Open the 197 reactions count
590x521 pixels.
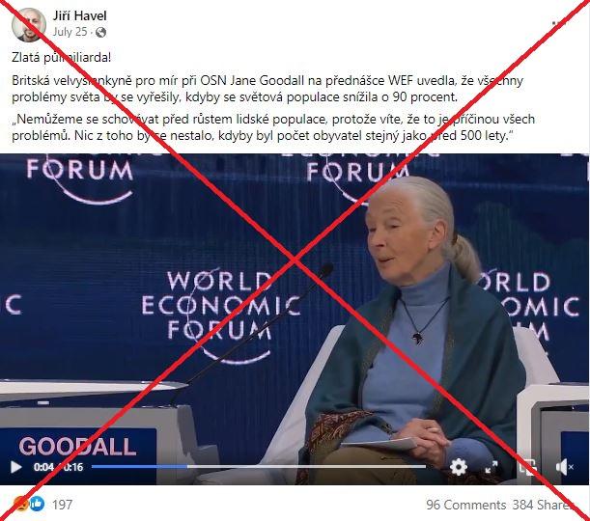pos(62,504)
